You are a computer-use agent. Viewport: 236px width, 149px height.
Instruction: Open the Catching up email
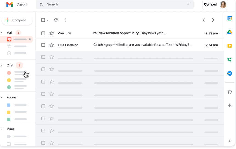coord(130,45)
